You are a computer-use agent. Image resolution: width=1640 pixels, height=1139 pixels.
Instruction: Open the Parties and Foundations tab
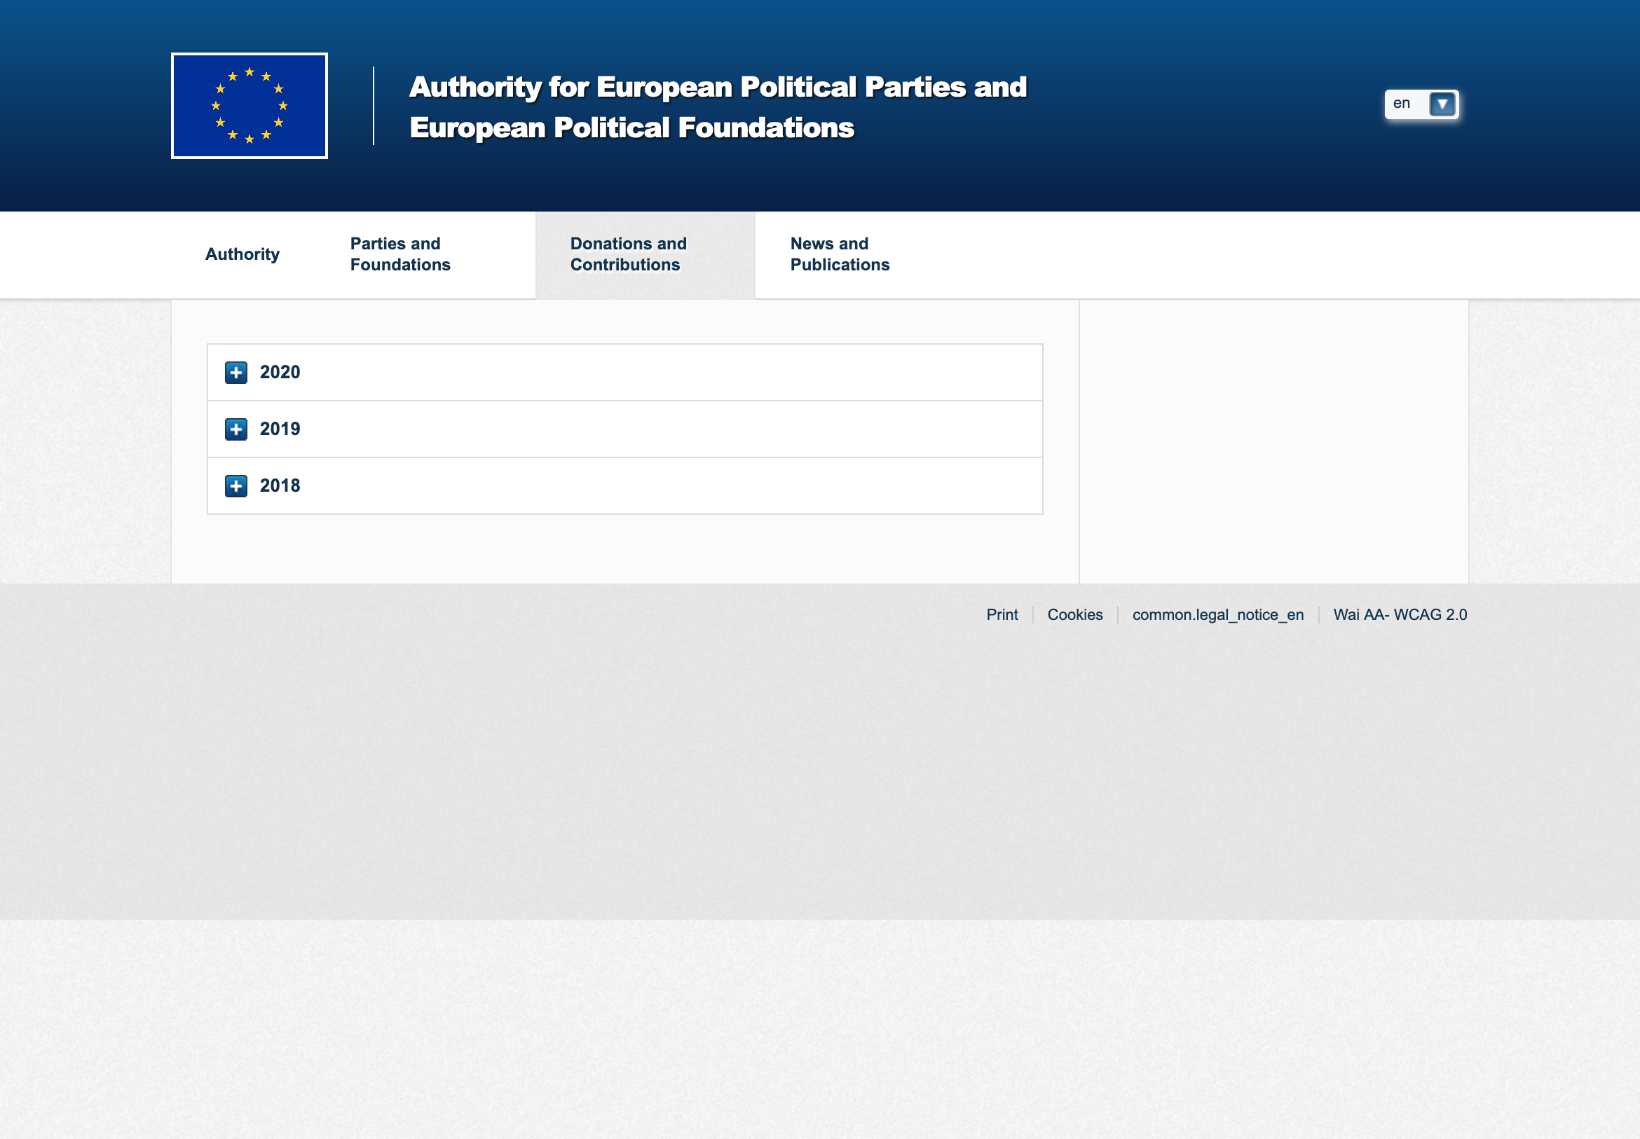(399, 254)
